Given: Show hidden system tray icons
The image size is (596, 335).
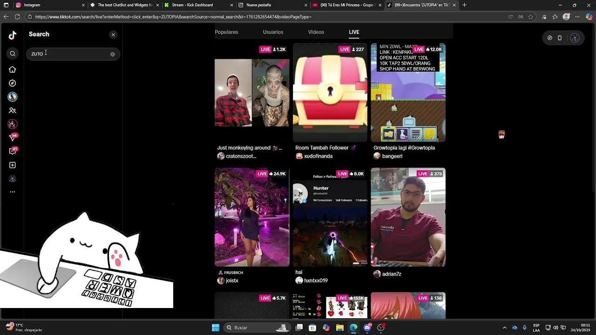Looking at the screenshot, I should click(x=504, y=328).
